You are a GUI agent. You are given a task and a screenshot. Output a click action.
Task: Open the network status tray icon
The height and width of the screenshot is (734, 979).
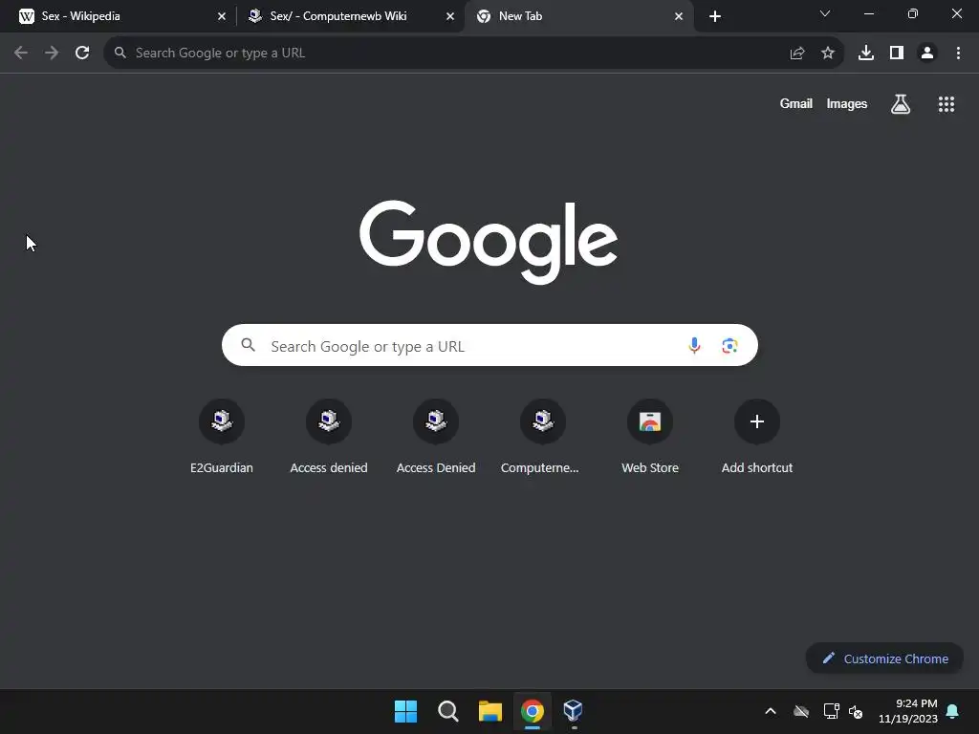(831, 711)
